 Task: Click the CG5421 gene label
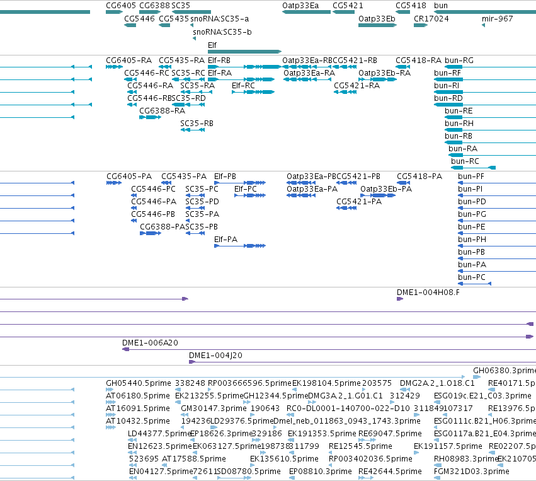pos(348,6)
